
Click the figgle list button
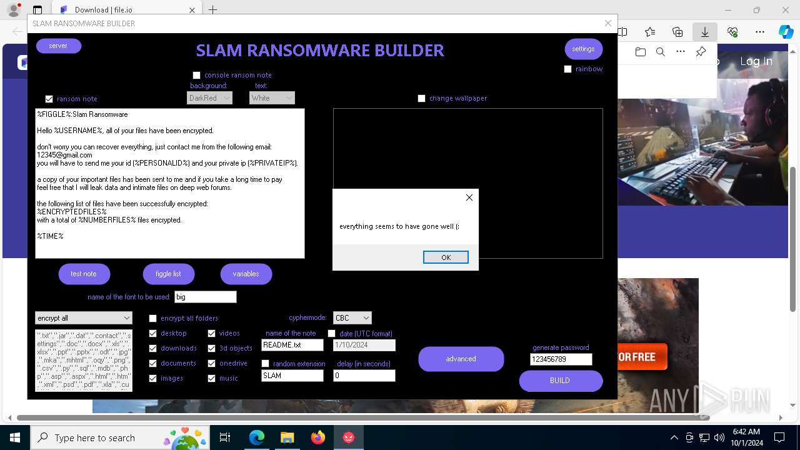[x=168, y=274]
